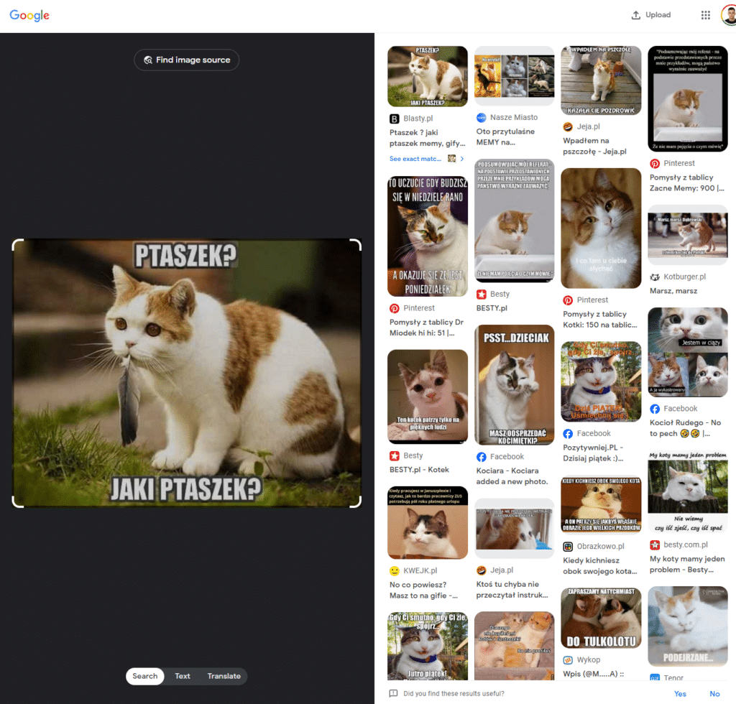Click the Blasty.pl "B" source icon
Screen dimensions: 736x704
pyautogui.click(x=392, y=117)
